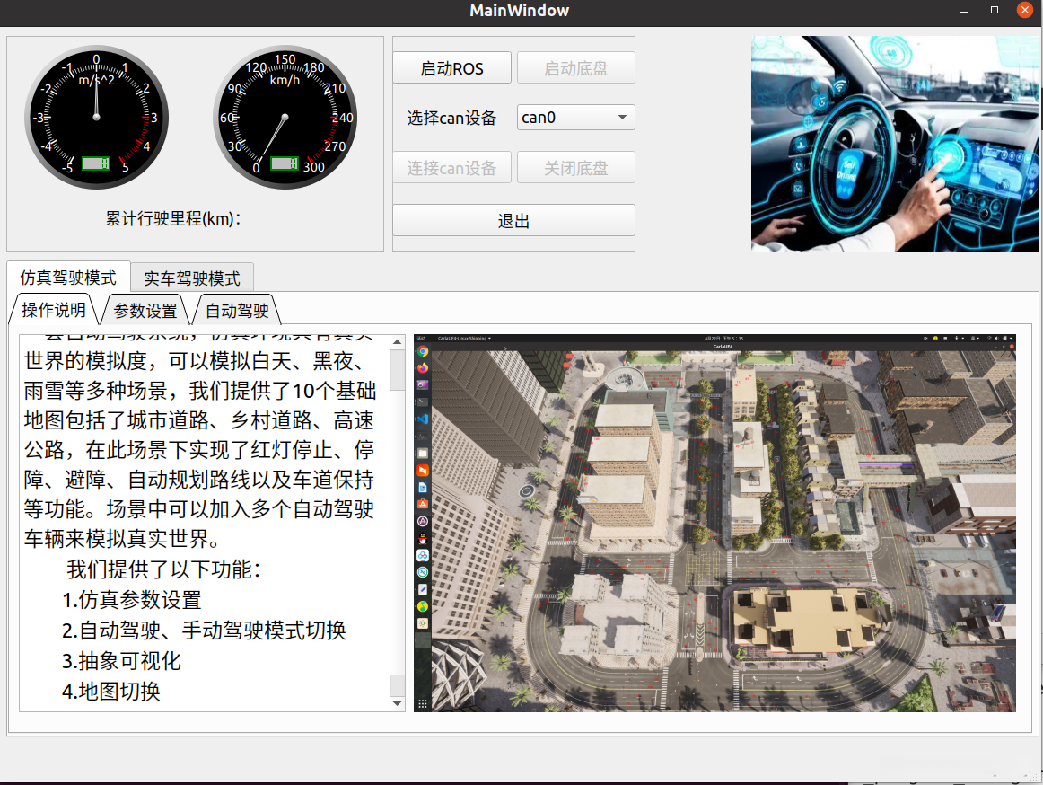Screen dimensions: 1043x785
Task: Click the line 2.自动驾驶、手动驾驶模式切换
Action: coord(204,630)
